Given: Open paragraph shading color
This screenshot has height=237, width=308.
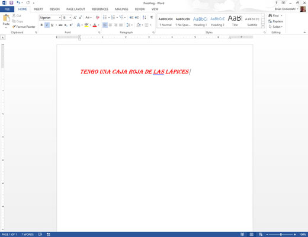Looking at the screenshot, I should click(139, 25).
